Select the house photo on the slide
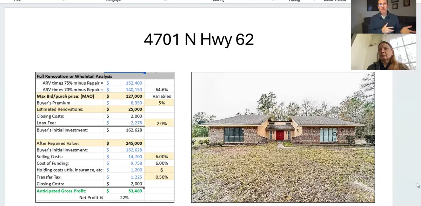 pyautogui.click(x=283, y=137)
